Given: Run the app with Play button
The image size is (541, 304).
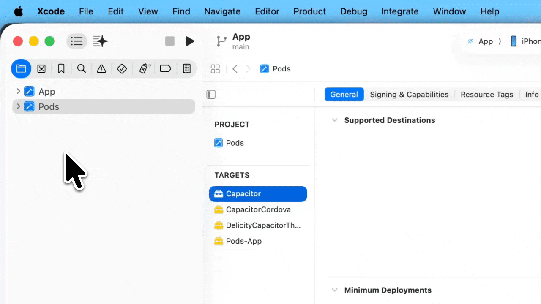Looking at the screenshot, I should click(190, 41).
